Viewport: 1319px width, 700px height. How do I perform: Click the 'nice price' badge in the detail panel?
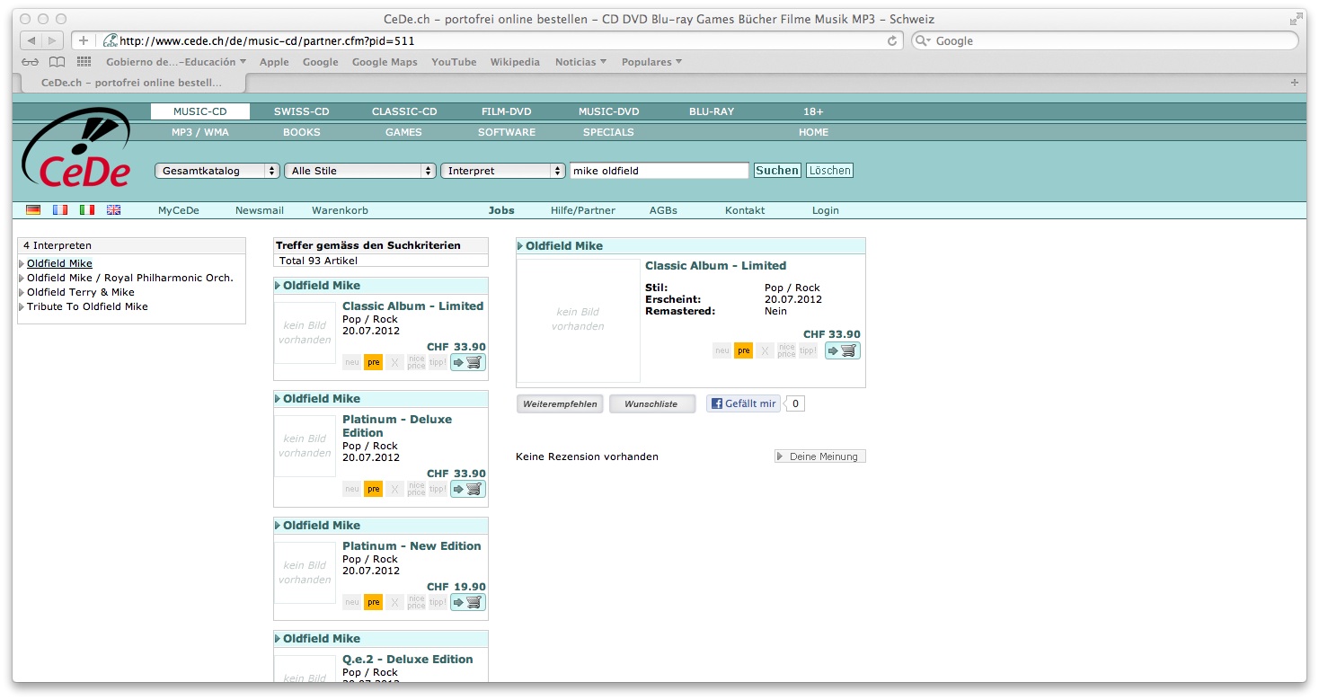(786, 350)
